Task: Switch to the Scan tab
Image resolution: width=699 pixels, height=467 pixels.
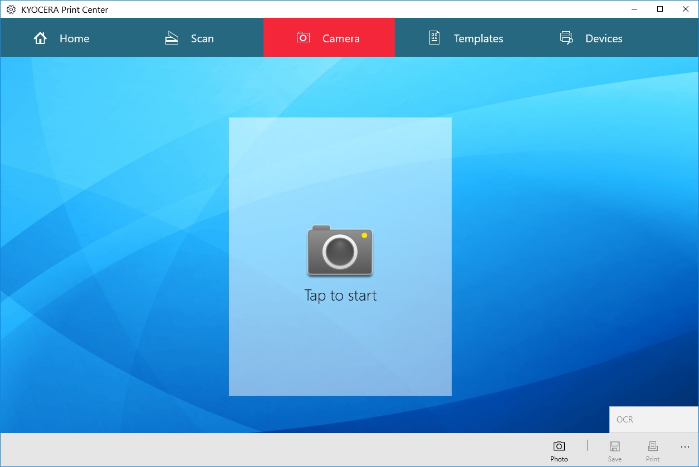Action: [x=202, y=38]
